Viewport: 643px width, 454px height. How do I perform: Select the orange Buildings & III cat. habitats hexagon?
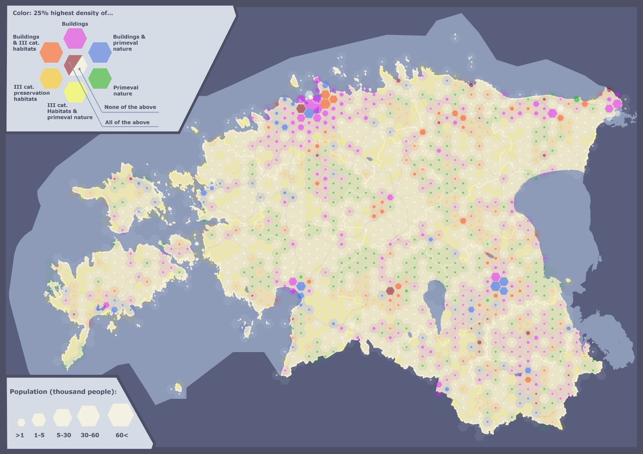coord(51,52)
